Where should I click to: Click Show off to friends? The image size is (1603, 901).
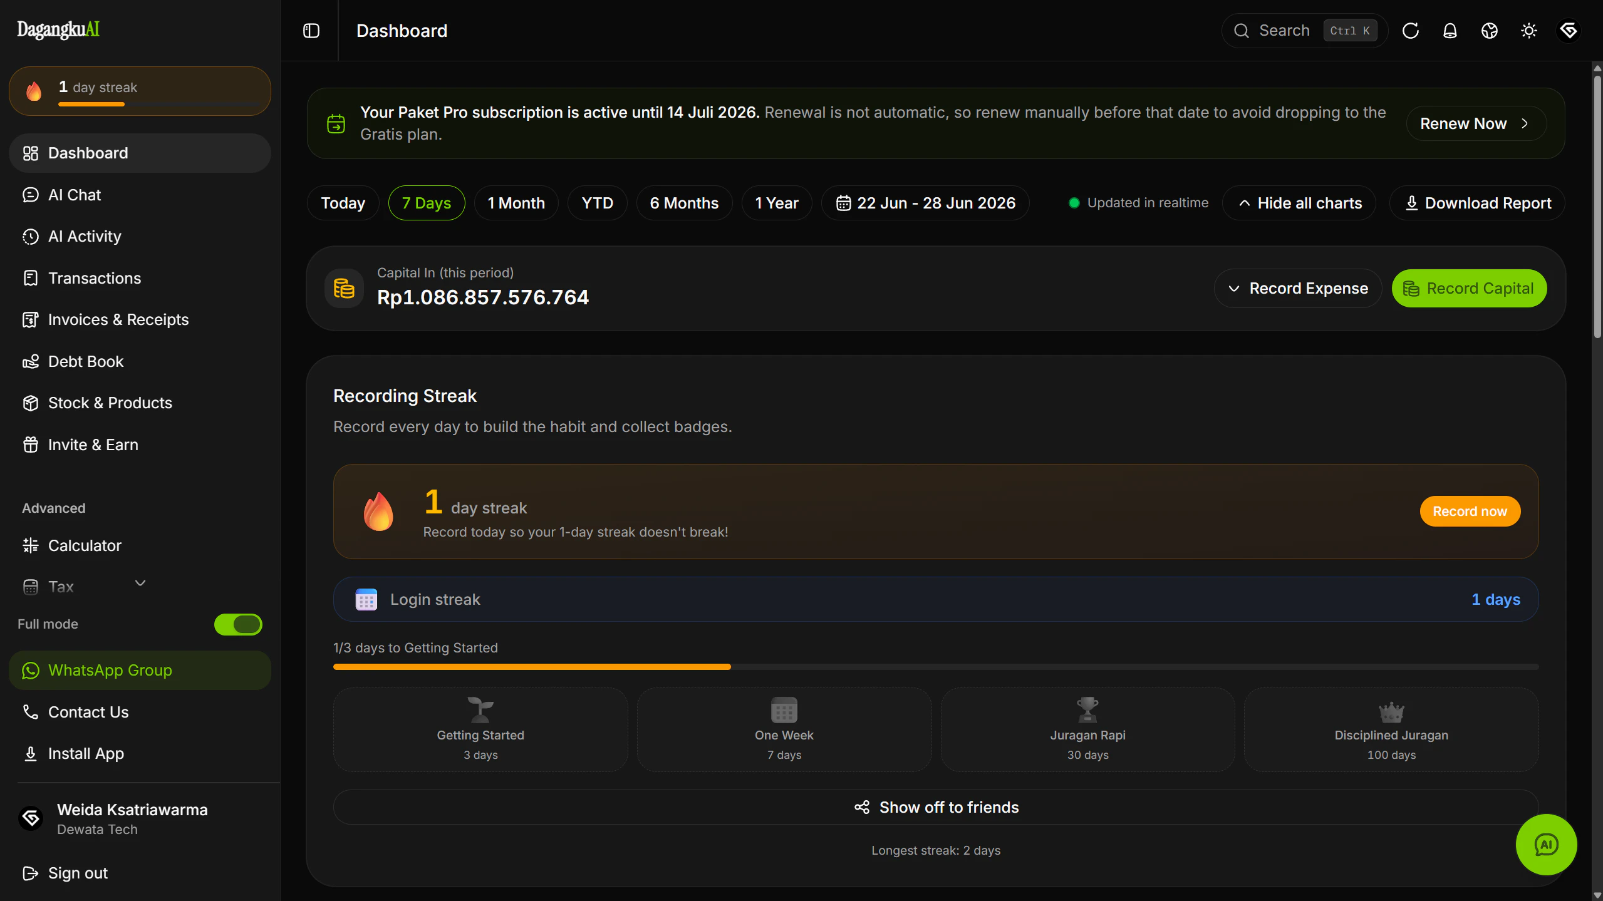936,807
